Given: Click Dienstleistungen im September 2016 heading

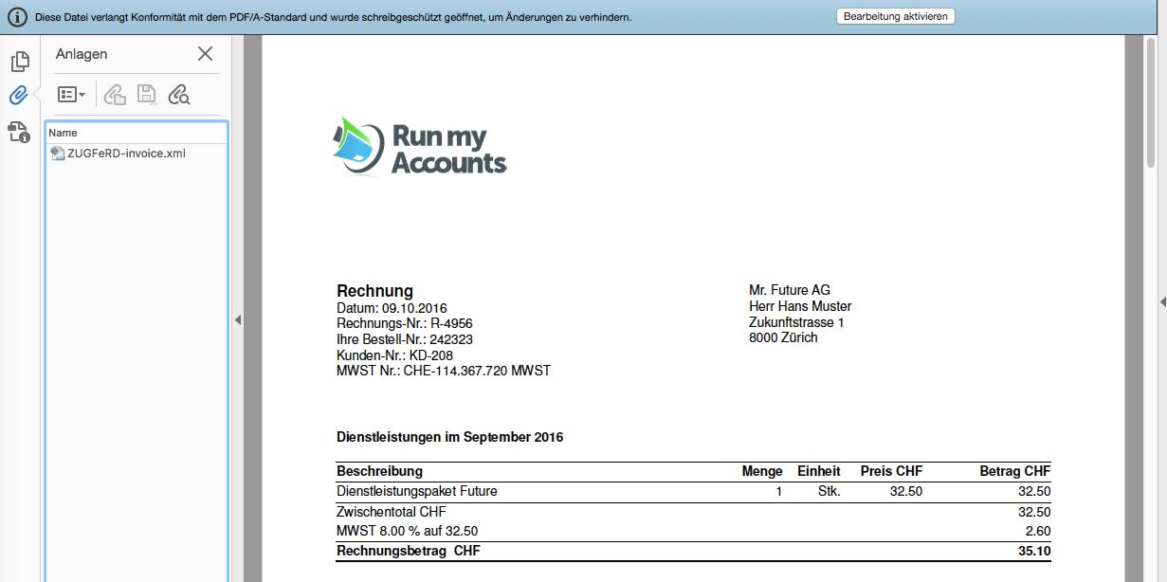Looking at the screenshot, I should point(449,437).
